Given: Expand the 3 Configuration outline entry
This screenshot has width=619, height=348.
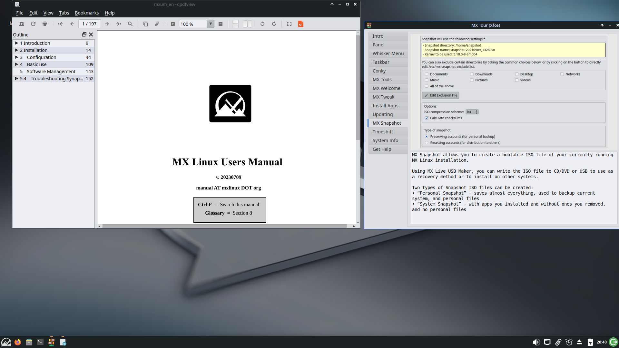Looking at the screenshot, I should [16, 57].
